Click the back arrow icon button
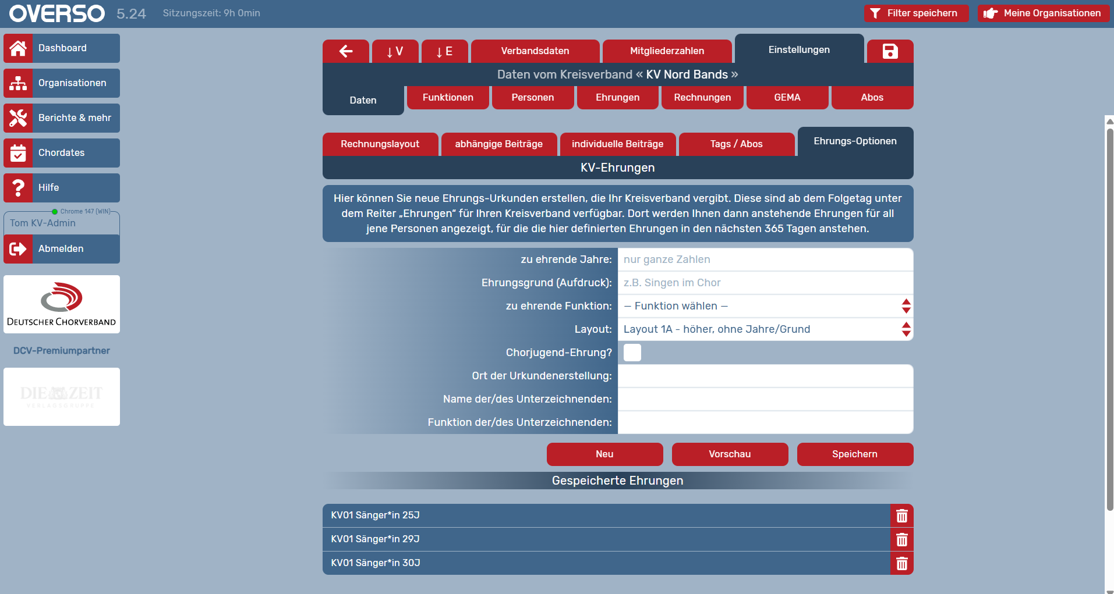 pyautogui.click(x=346, y=51)
